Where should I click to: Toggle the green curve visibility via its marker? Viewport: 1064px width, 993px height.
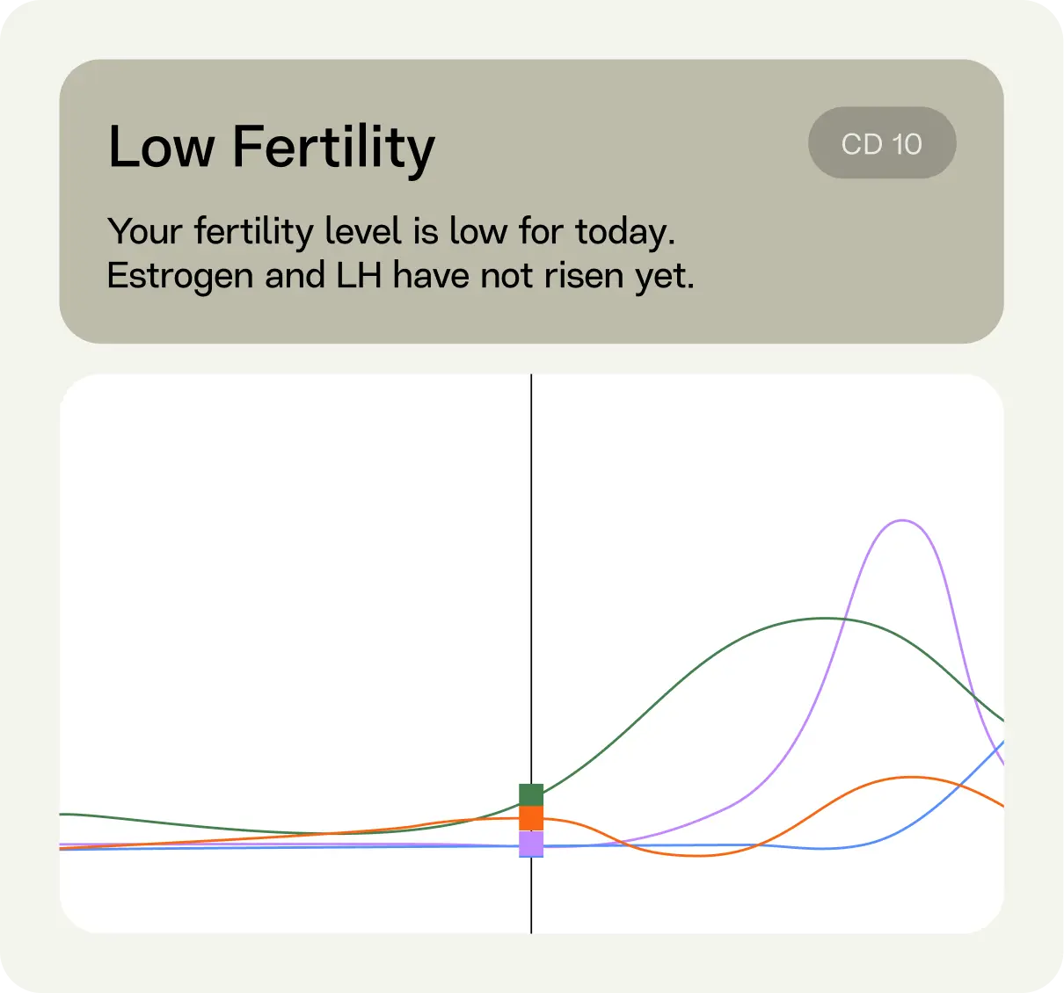point(531,795)
